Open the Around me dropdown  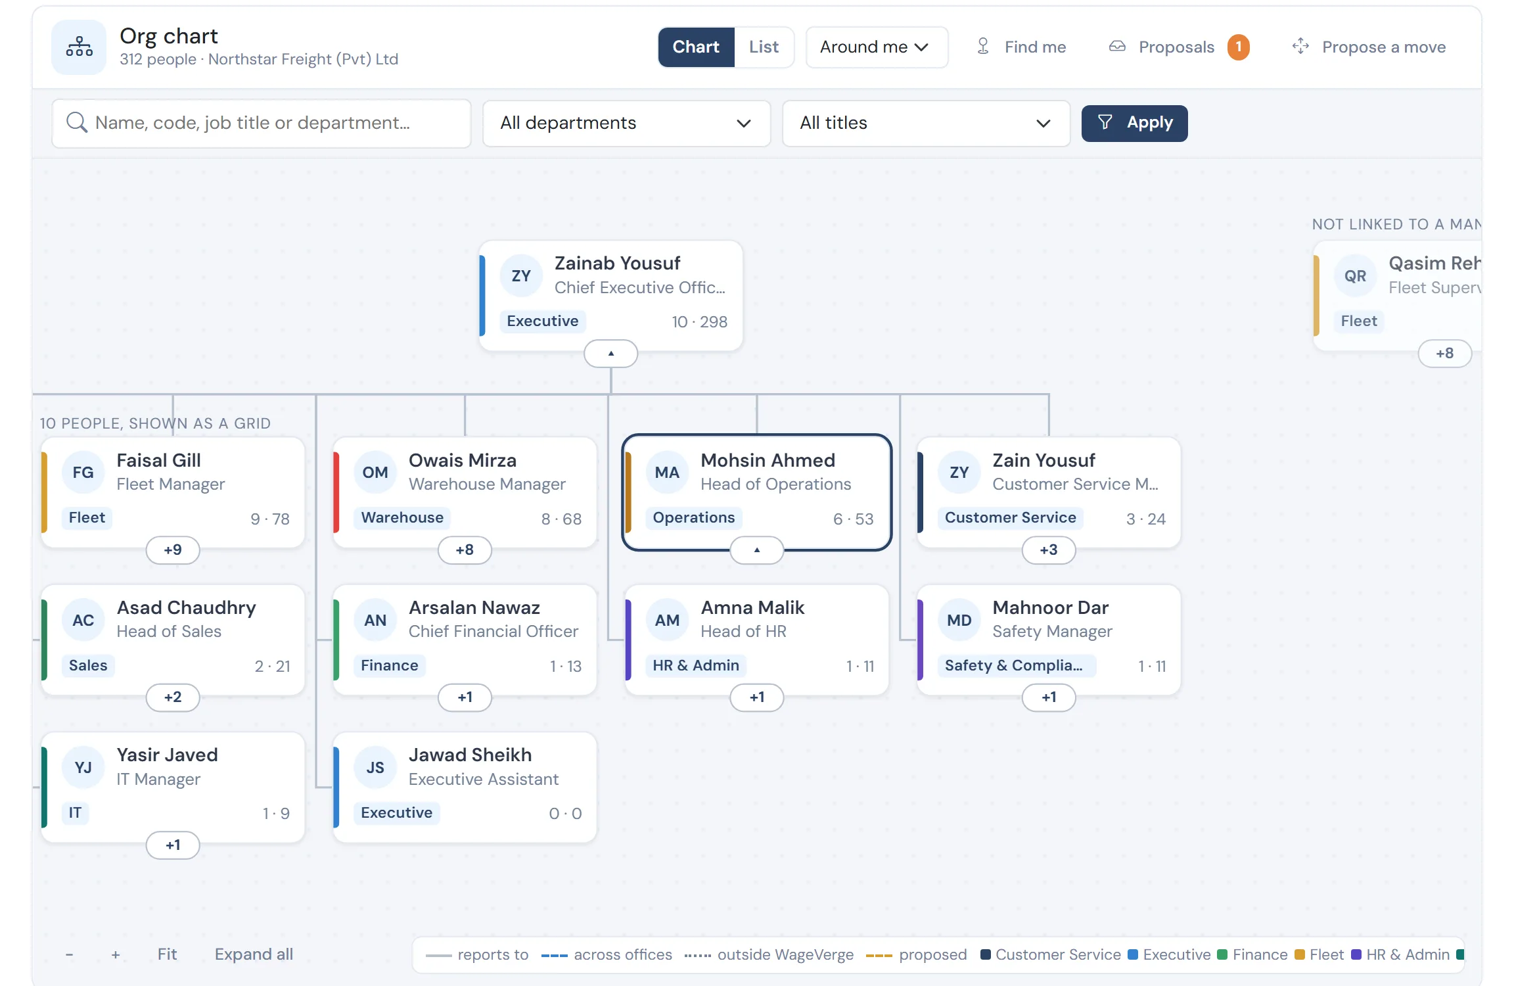[x=877, y=47]
